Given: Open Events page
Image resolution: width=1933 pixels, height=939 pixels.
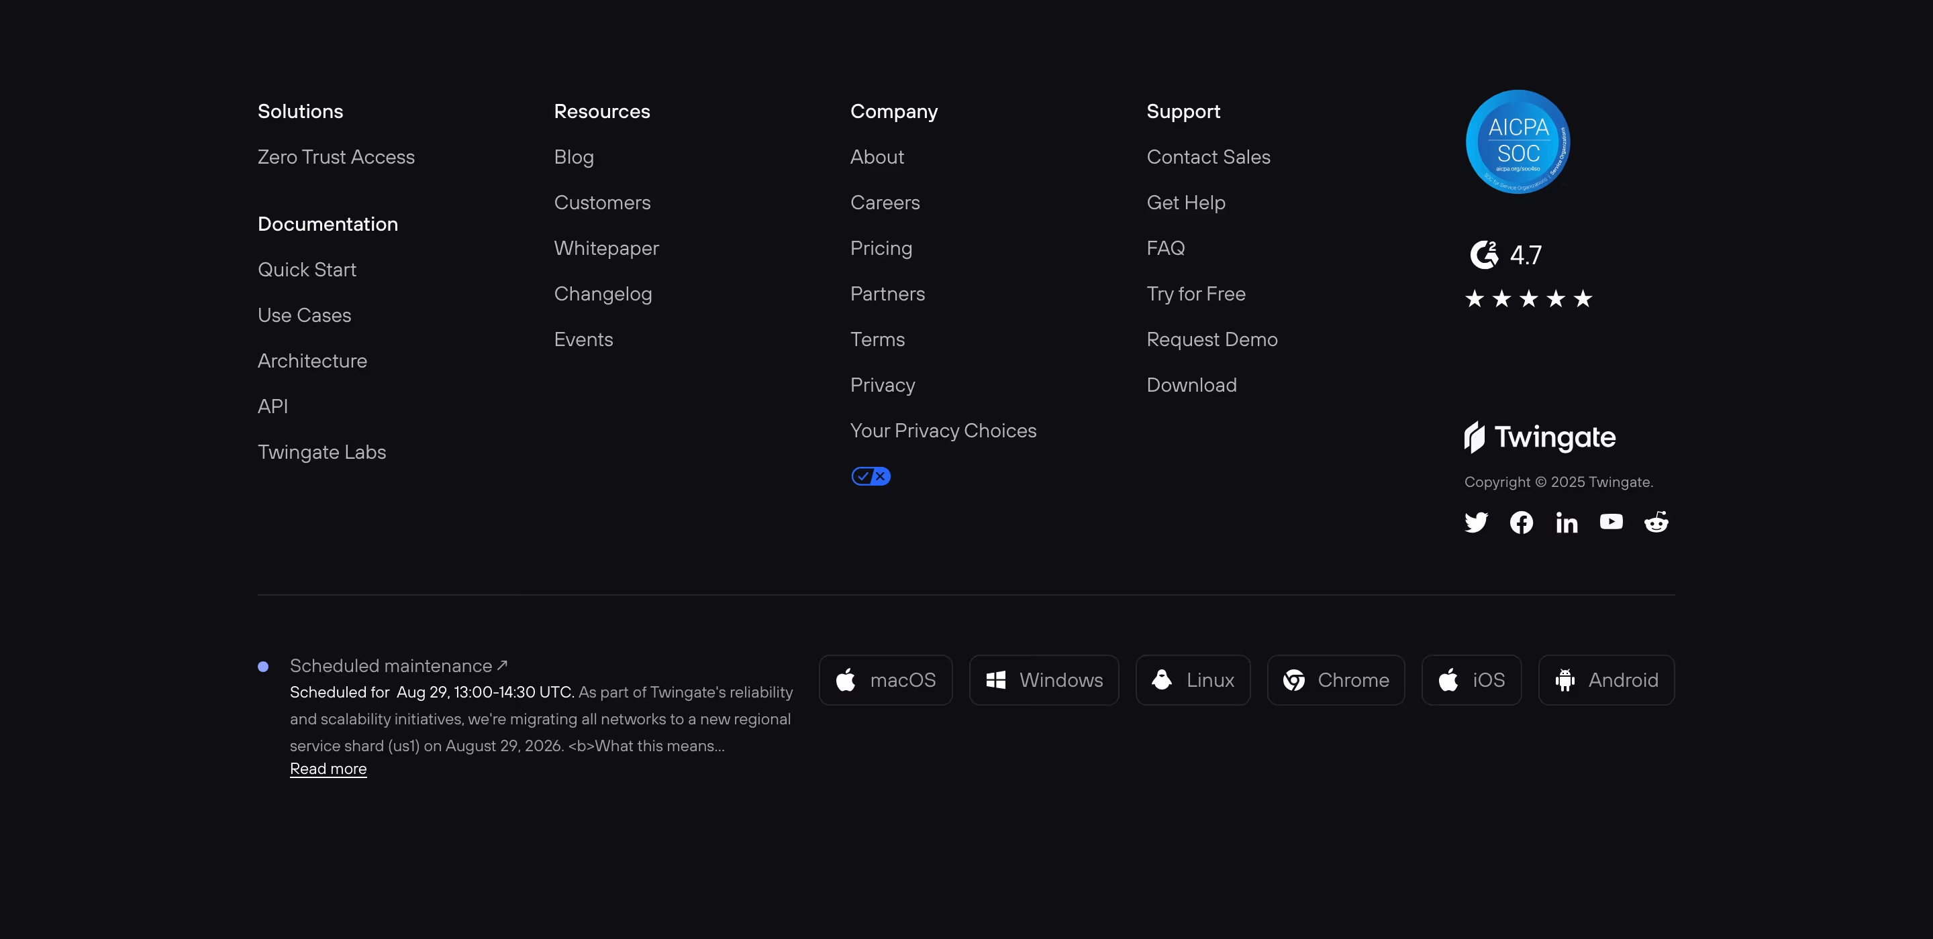Looking at the screenshot, I should point(583,339).
